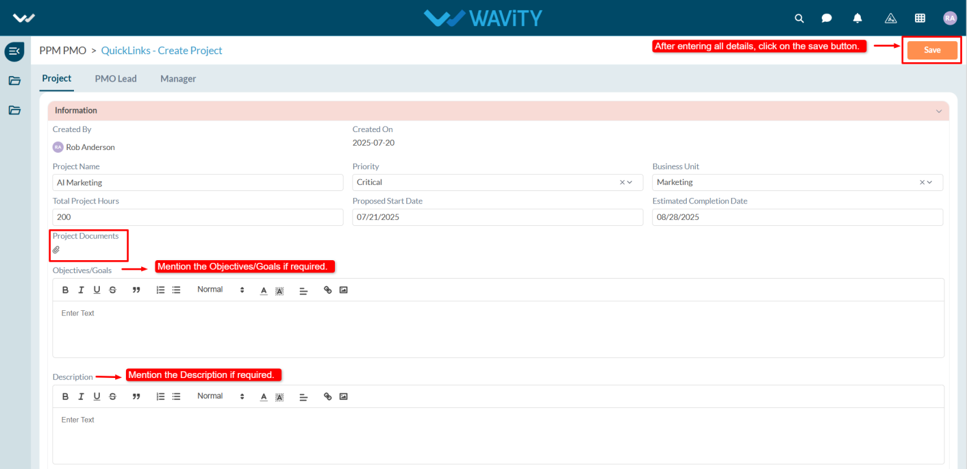Viewport: 967px width, 469px height.
Task: Clear the Marketing business unit selection
Action: (x=922, y=182)
